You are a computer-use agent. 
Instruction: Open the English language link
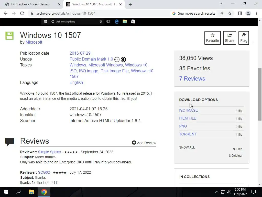76,82
